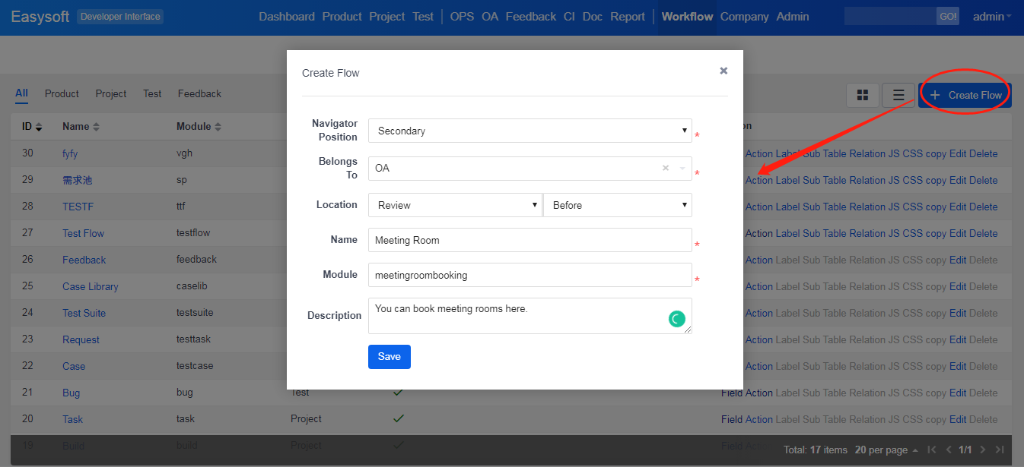Clear the Belongs To OA selection
Image resolution: width=1024 pixels, height=467 pixels.
click(666, 168)
